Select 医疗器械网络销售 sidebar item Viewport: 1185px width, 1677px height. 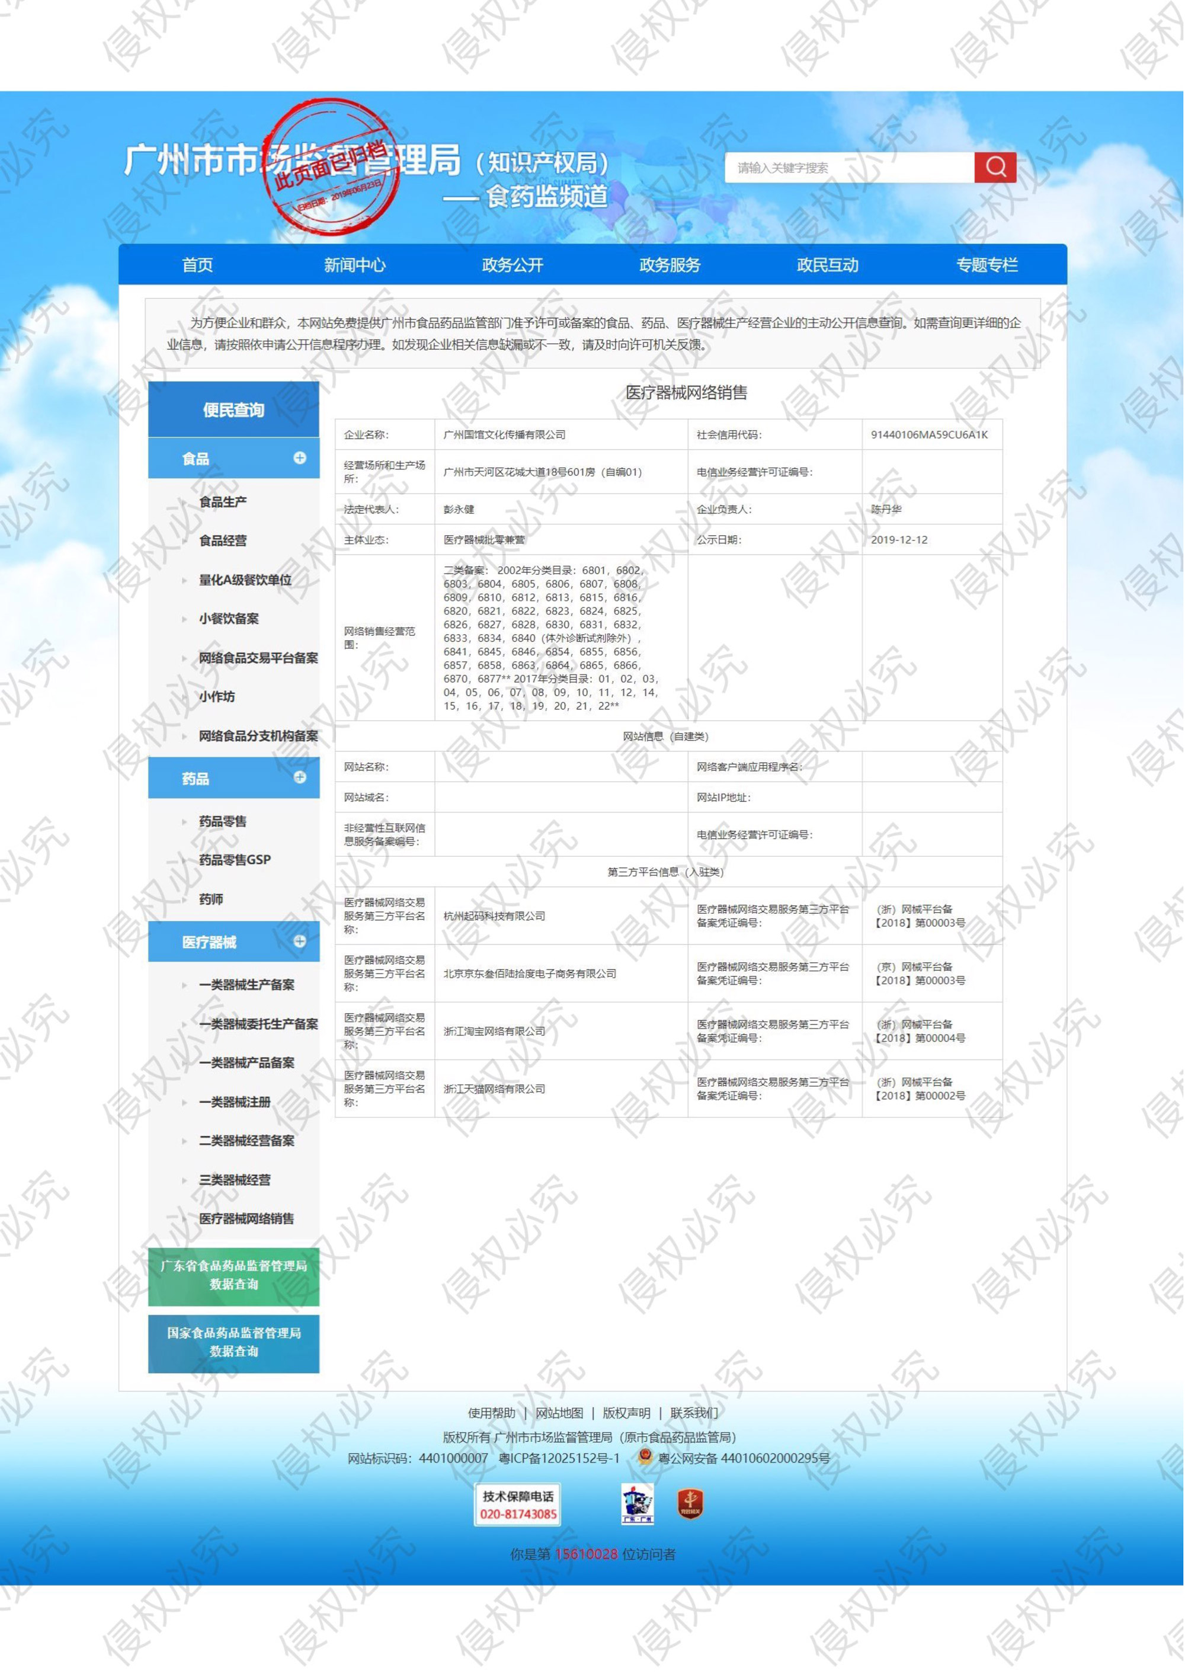pos(246,1218)
